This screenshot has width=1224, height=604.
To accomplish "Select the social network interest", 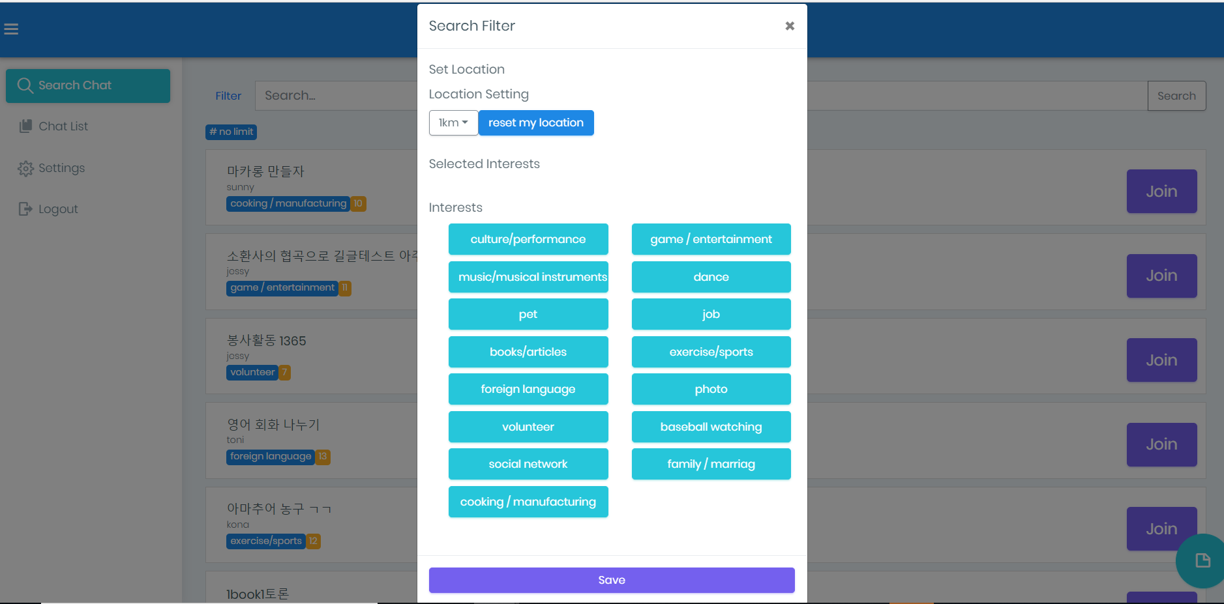I will [x=528, y=464].
